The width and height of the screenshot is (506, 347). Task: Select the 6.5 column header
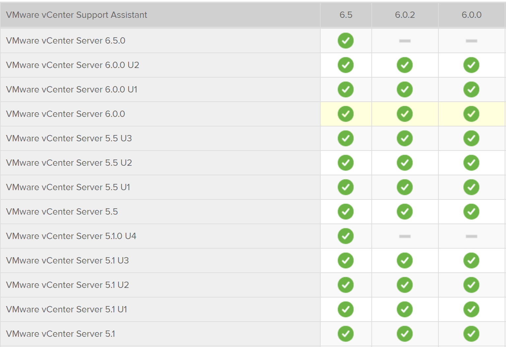(346, 15)
